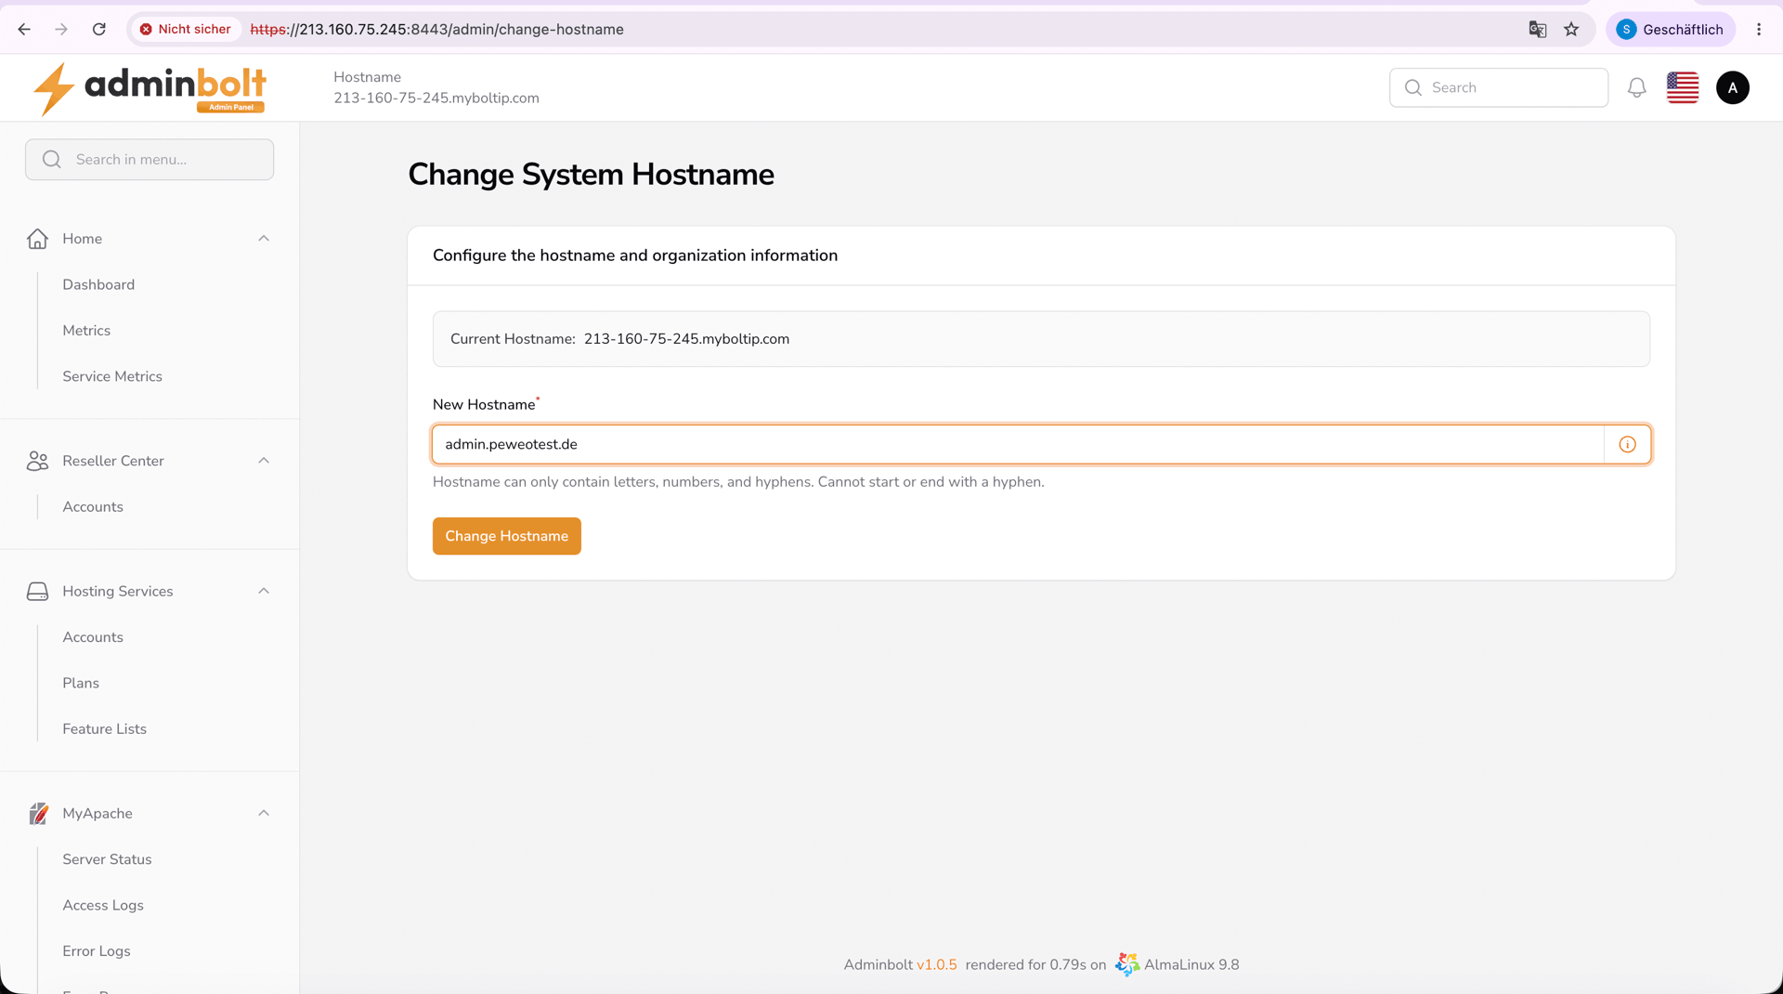This screenshot has height=994, width=1783.
Task: Open notifications bell icon
Action: click(1636, 87)
